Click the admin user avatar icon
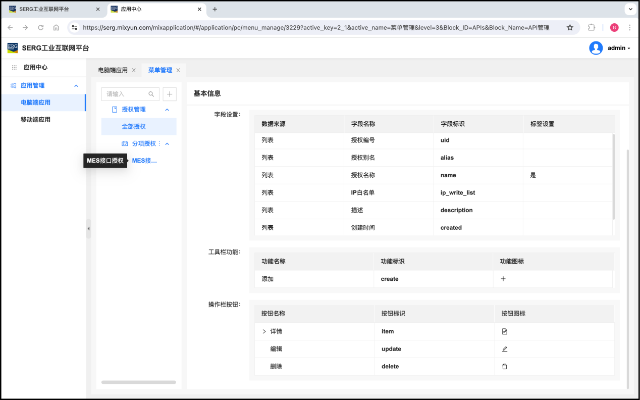This screenshot has height=400, width=640. 596,48
